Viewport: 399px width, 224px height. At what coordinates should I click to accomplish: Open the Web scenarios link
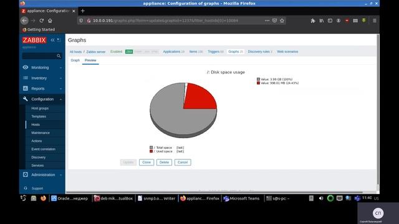point(287,52)
